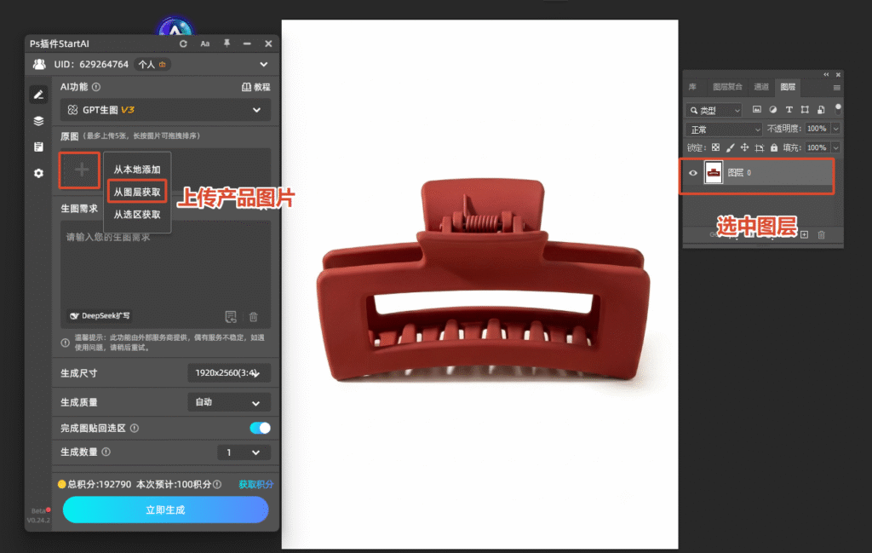Toggle the 完成图贴回选区 switch
The height and width of the screenshot is (553, 872).
(x=260, y=428)
